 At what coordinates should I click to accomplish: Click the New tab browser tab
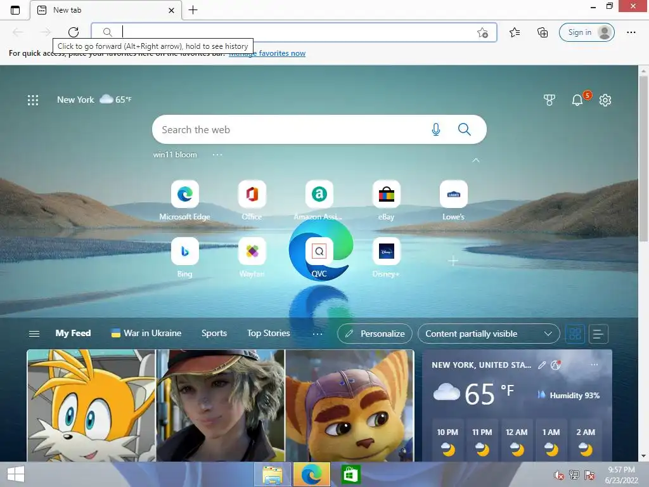tap(106, 10)
